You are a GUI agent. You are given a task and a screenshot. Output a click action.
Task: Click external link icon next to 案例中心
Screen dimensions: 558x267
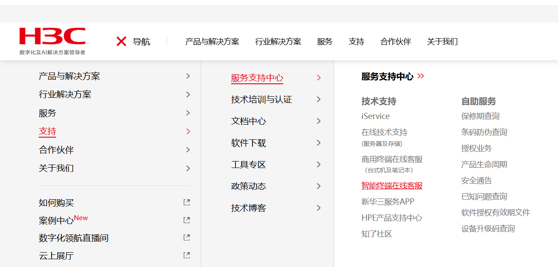187,220
